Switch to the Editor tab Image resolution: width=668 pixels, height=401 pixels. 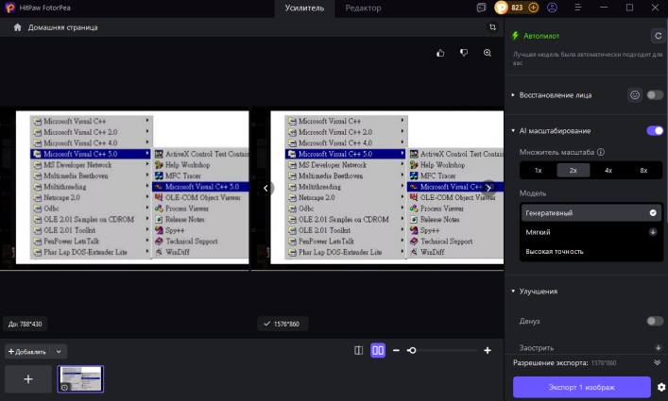coord(363,8)
